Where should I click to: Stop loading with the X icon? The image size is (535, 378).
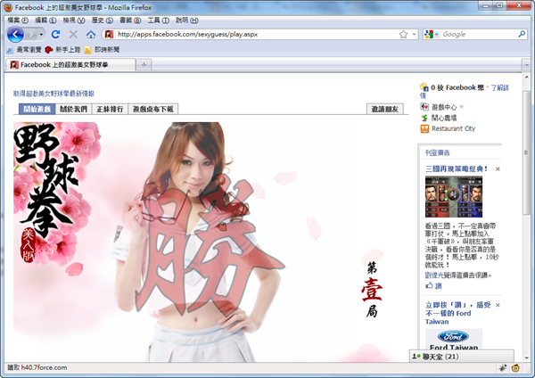tap(73, 34)
